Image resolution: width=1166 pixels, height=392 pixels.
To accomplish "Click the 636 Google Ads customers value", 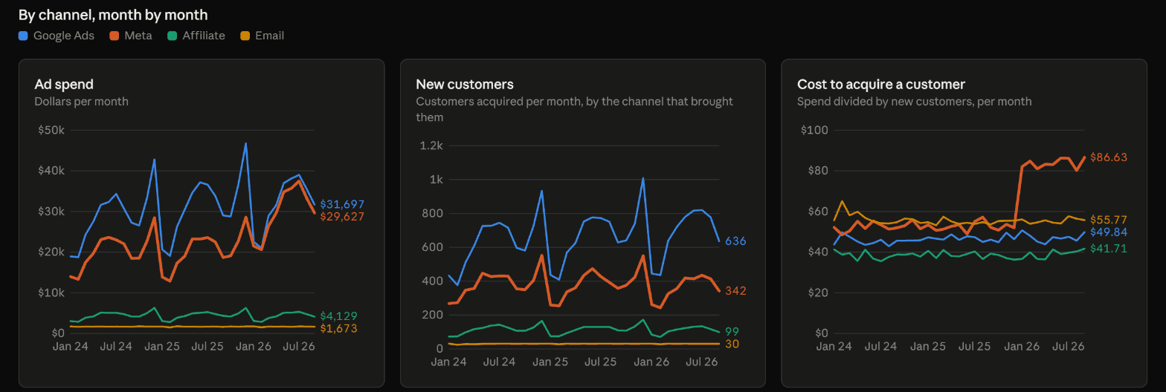I will coord(735,241).
